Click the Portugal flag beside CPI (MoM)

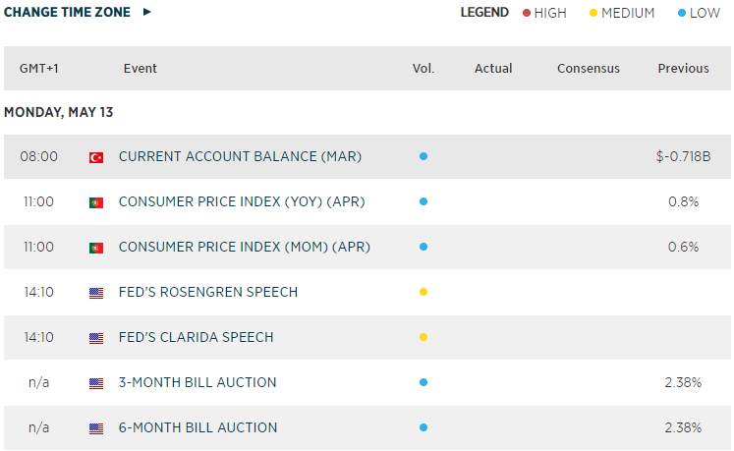[x=96, y=248]
